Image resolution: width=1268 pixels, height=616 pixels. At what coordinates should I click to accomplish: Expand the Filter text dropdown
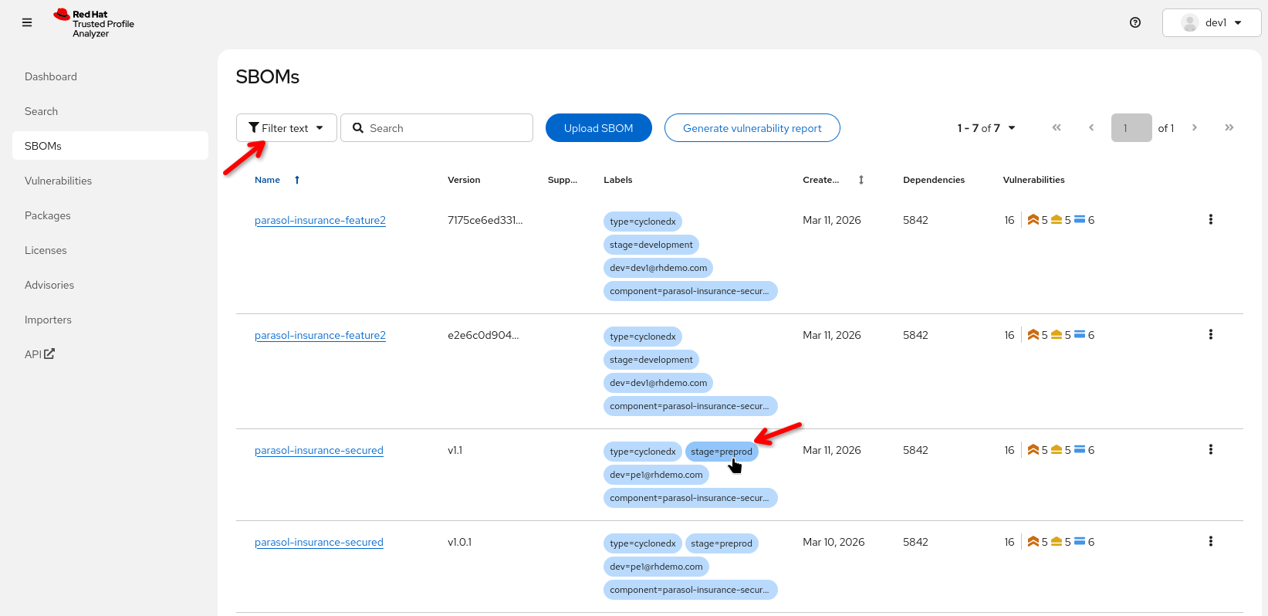286,128
